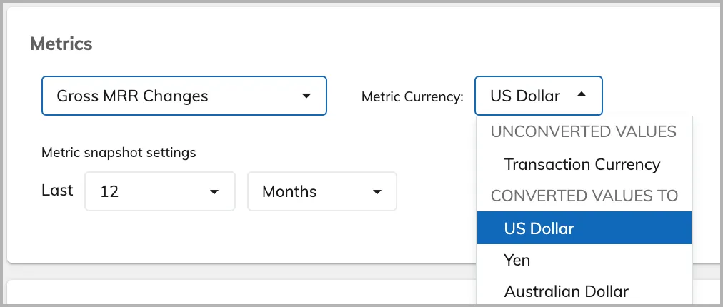This screenshot has width=723, height=307.
Task: Click the UNCONVERTED VALUES group header
Action: 583,132
